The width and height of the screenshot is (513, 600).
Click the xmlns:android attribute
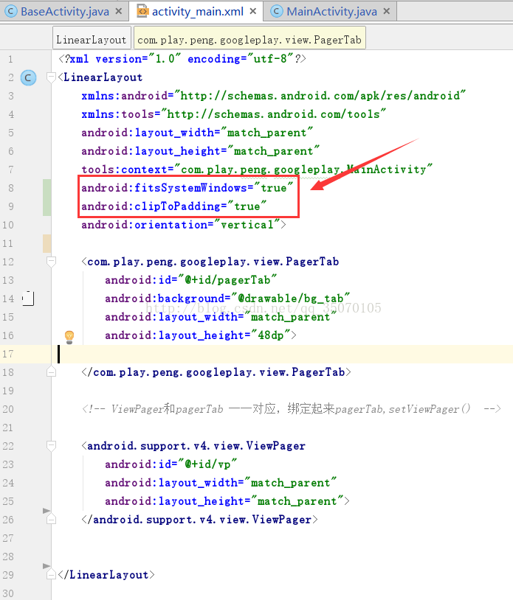tap(274, 96)
